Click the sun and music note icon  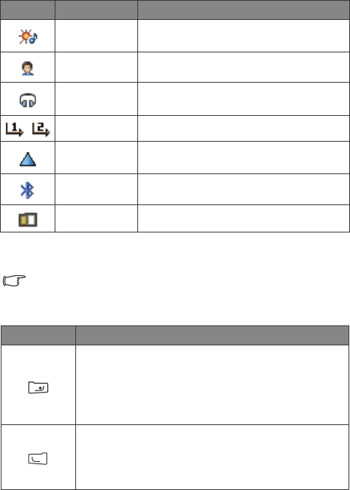click(x=28, y=37)
